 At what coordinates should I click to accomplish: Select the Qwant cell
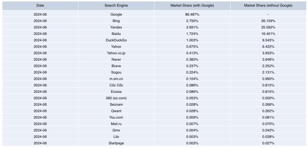(116, 111)
